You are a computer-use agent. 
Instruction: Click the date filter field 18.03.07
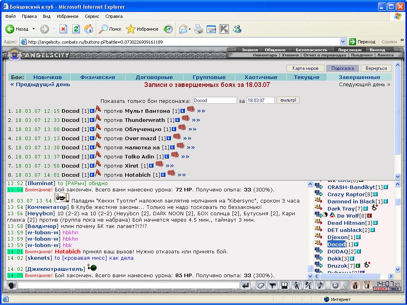click(260, 100)
